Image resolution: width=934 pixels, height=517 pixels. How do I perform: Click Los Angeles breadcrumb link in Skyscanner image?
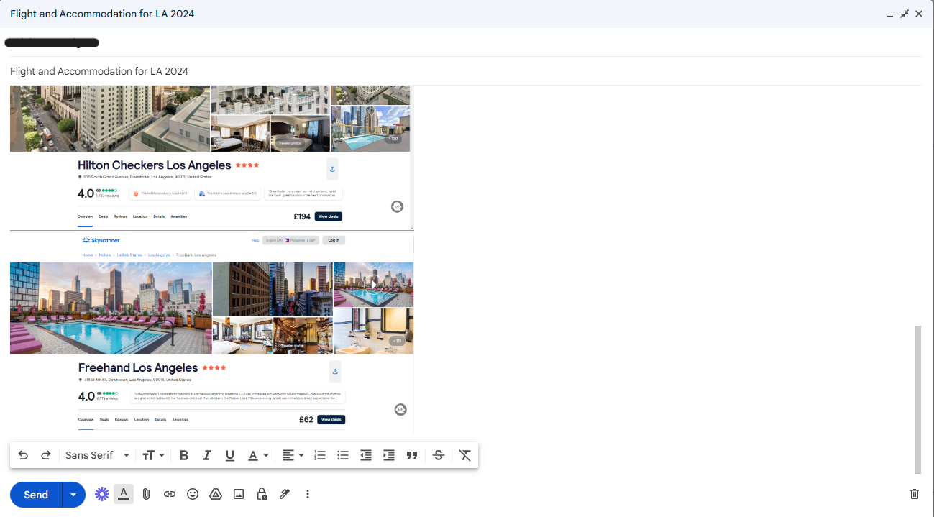(159, 255)
